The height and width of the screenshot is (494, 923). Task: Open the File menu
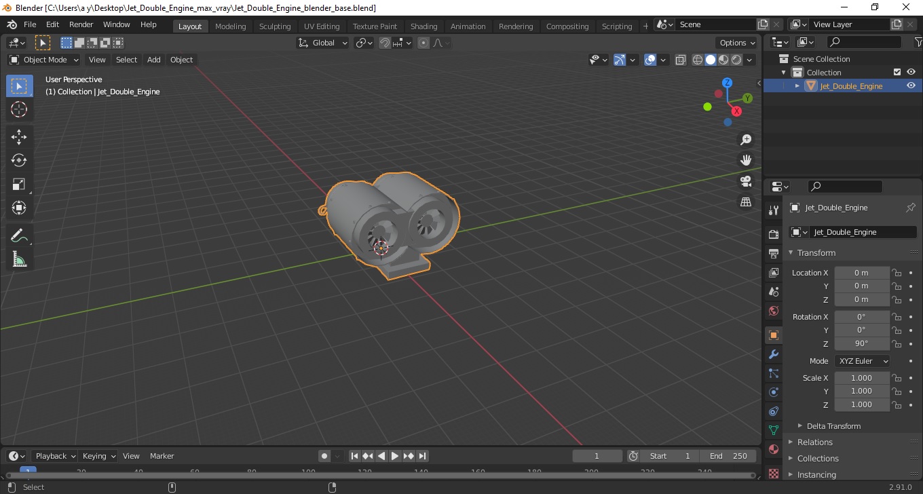click(30, 24)
